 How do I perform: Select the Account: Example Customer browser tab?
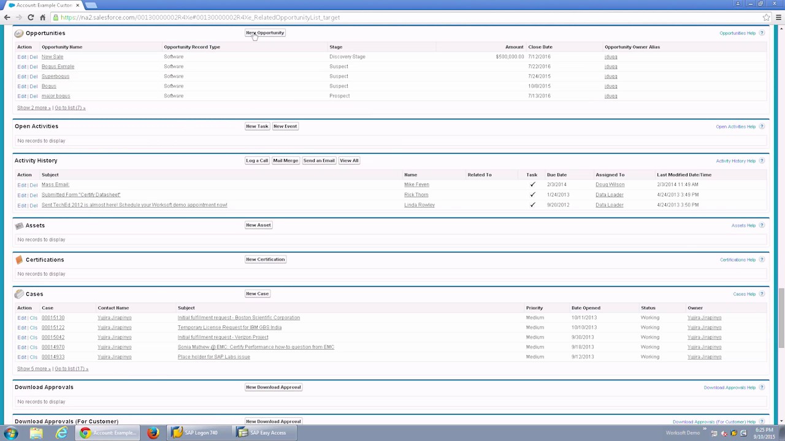click(x=42, y=5)
